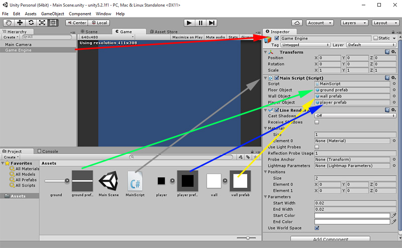Open the Layers dropdown
This screenshot has height=248, width=402.
[354, 23]
